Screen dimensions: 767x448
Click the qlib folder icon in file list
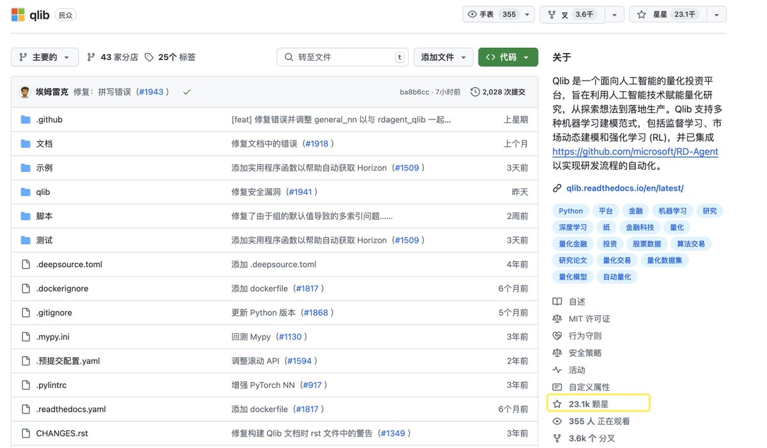coord(26,192)
